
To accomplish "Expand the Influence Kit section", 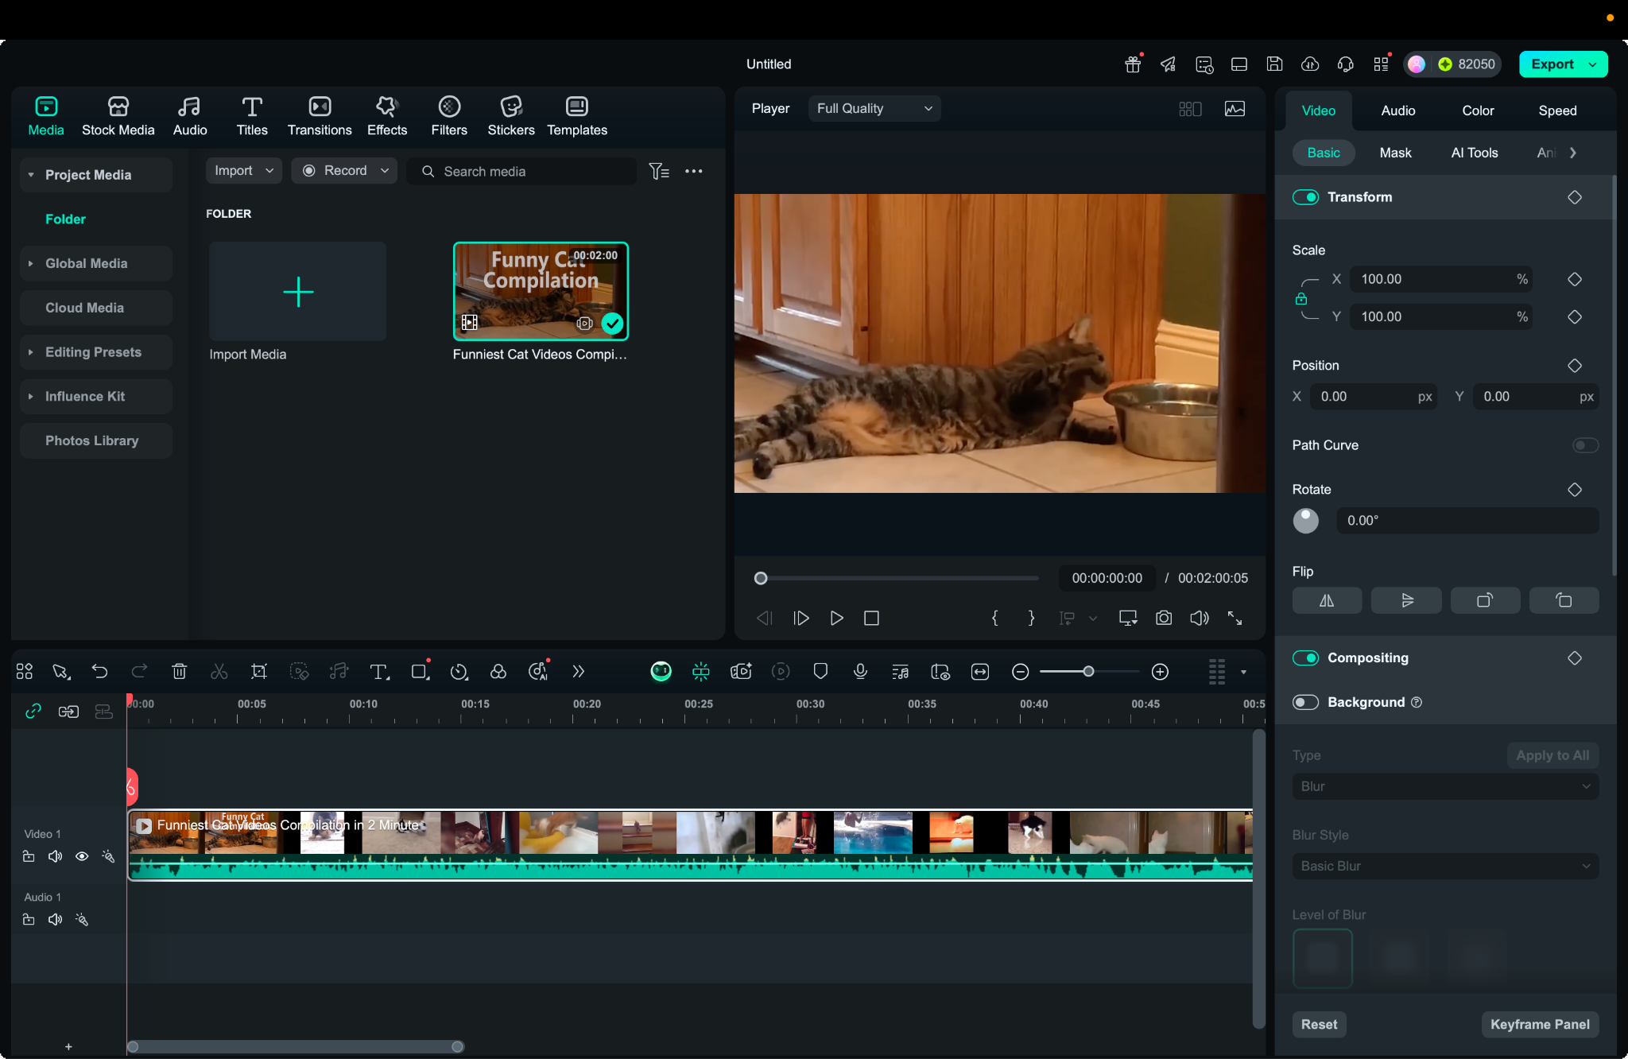I will (x=31, y=396).
